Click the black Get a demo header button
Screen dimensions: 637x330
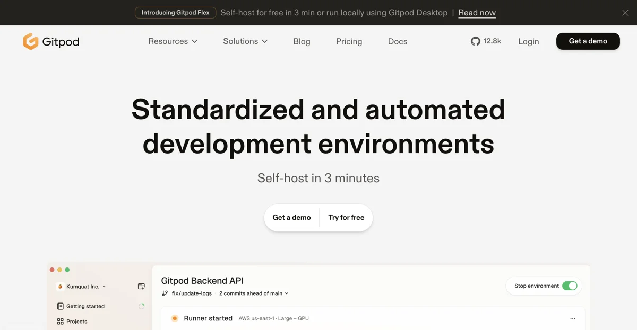588,41
